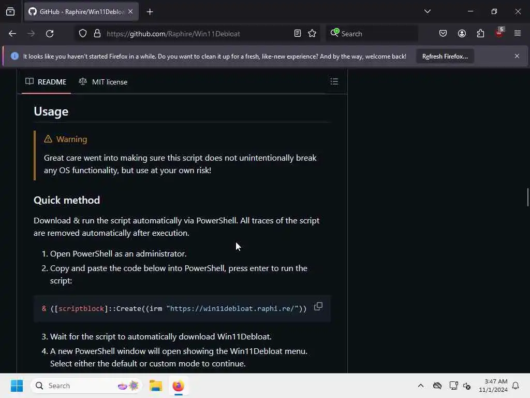Switch to MIT license tab
Screen dimensions: 530x398
click(103, 82)
